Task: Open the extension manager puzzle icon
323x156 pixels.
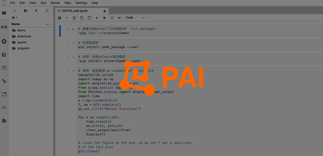Action: coord(4,121)
